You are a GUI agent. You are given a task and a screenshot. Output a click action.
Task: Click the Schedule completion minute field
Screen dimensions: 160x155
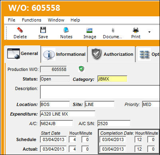tap(151, 139)
